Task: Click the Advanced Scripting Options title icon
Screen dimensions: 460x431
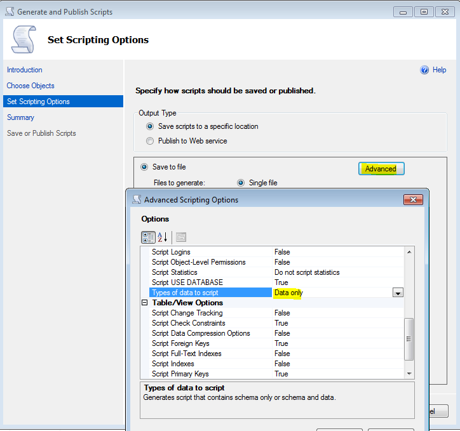Action: [x=136, y=199]
